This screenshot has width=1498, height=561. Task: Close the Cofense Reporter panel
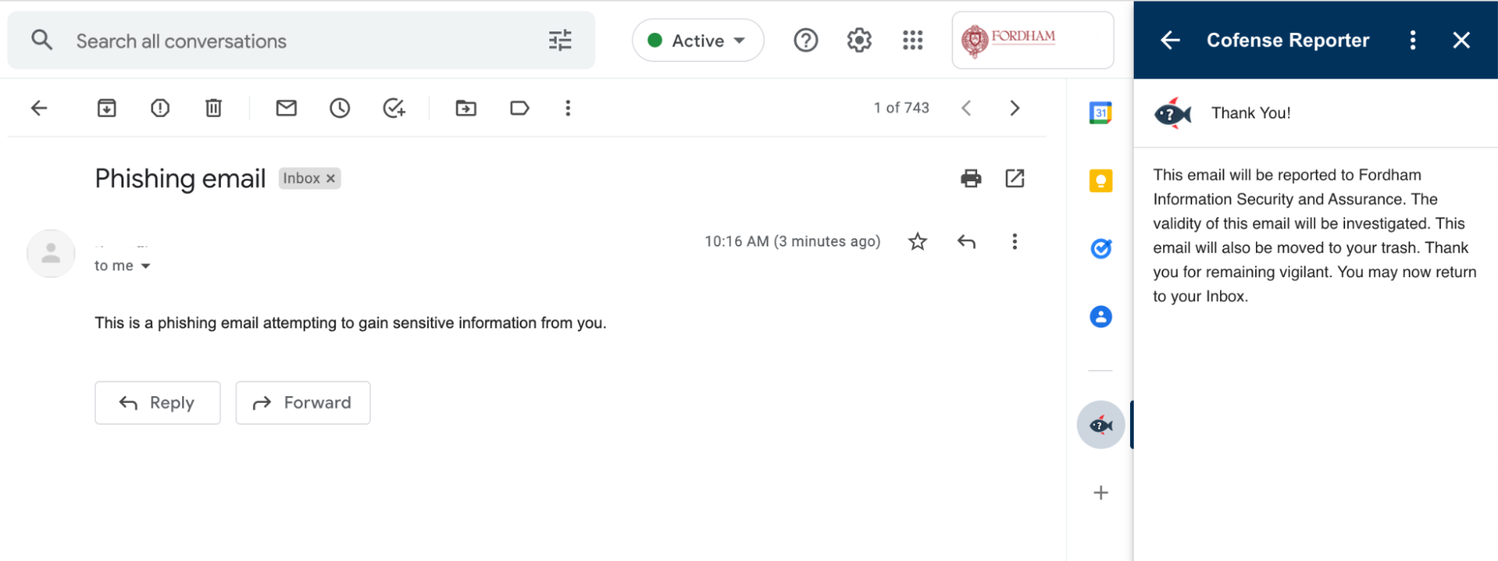pyautogui.click(x=1461, y=40)
